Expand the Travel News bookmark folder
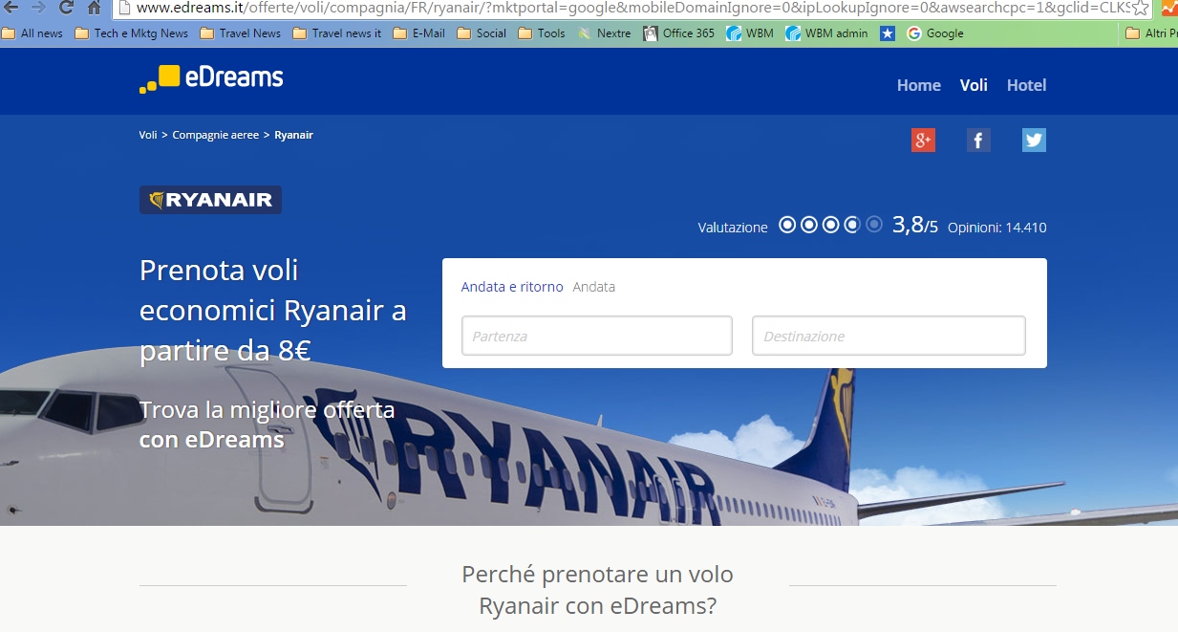 click(x=241, y=33)
